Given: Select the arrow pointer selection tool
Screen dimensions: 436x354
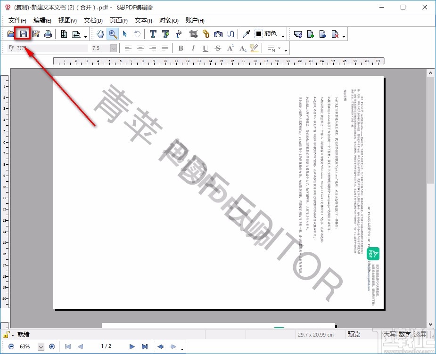Looking at the screenshot, I should pyautogui.click(x=125, y=34).
